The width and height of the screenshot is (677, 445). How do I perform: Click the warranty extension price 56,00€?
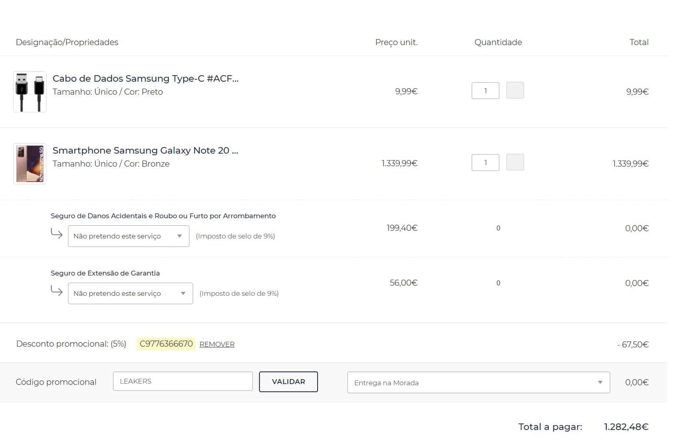click(404, 283)
